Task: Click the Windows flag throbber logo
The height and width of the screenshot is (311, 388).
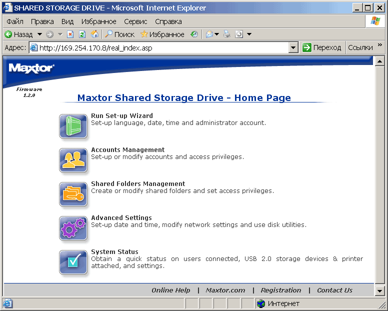Action: pos(375,21)
